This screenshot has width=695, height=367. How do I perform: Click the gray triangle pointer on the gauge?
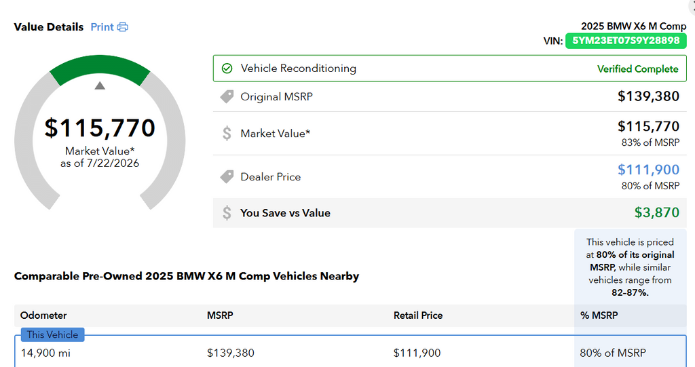(x=100, y=85)
